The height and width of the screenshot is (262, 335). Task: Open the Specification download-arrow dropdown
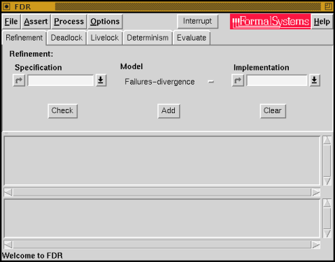[x=101, y=80]
